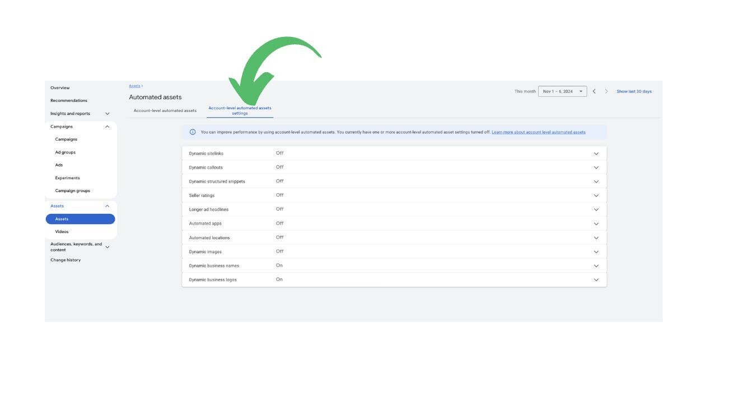Click the Automated locations row label

209,238
